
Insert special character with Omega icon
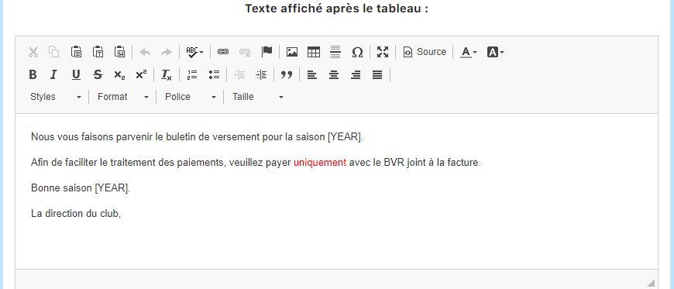357,52
